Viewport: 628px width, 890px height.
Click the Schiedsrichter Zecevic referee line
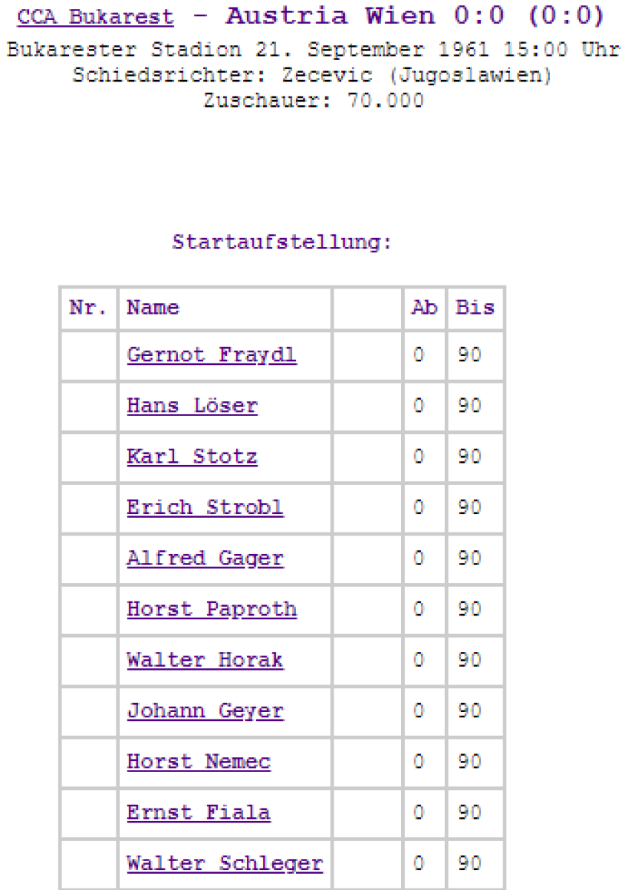pos(312,76)
